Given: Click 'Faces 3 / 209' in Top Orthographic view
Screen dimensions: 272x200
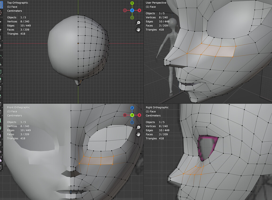Looking at the screenshot, I should [x=18, y=30].
